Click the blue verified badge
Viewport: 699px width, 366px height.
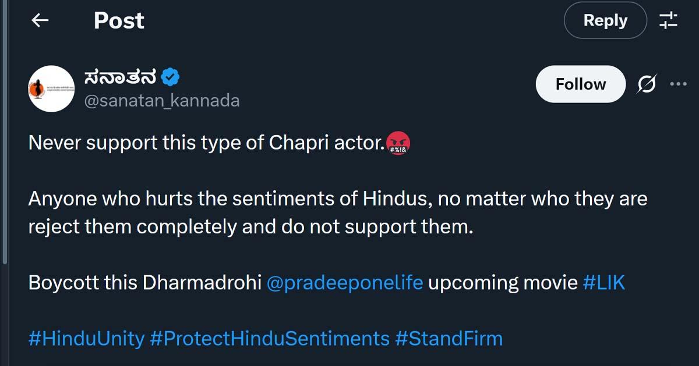(x=170, y=76)
